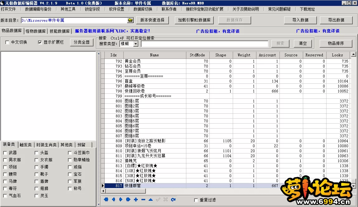
Task: Post edit with checkmark navigator icon
Action: [x=158, y=200]
